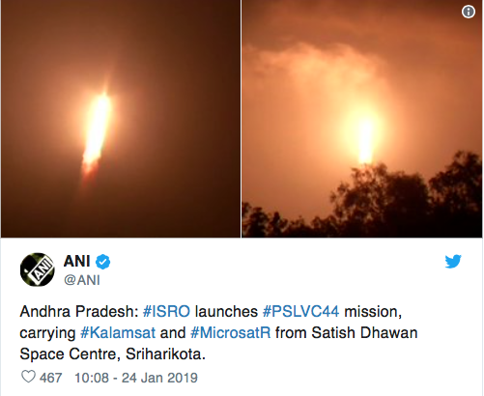Viewport: 484px width, 396px height.
Task: Click the 'Satish Dhawan' words in tweet
Action: [364, 333]
